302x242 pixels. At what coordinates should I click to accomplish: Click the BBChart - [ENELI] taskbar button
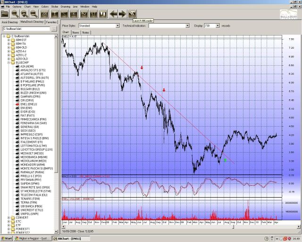pyautogui.click(x=71, y=239)
